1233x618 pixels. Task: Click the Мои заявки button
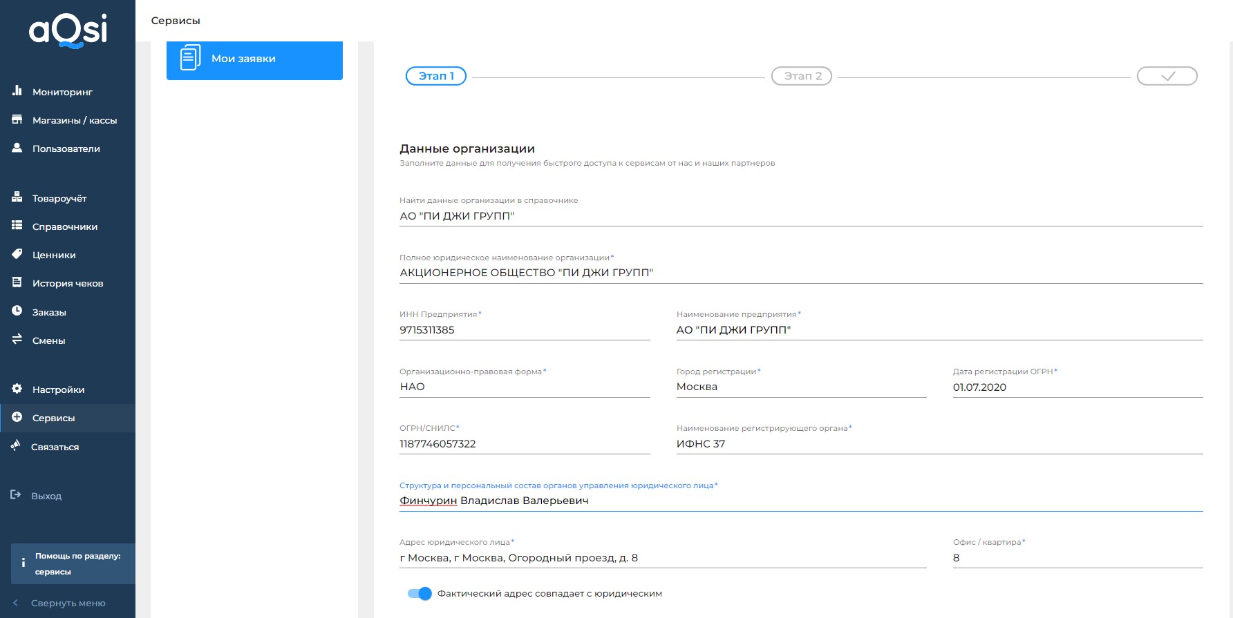(x=254, y=59)
